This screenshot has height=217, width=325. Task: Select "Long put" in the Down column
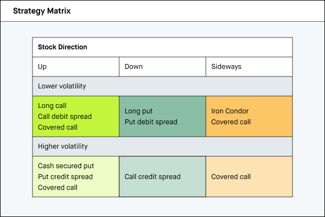[139, 111]
